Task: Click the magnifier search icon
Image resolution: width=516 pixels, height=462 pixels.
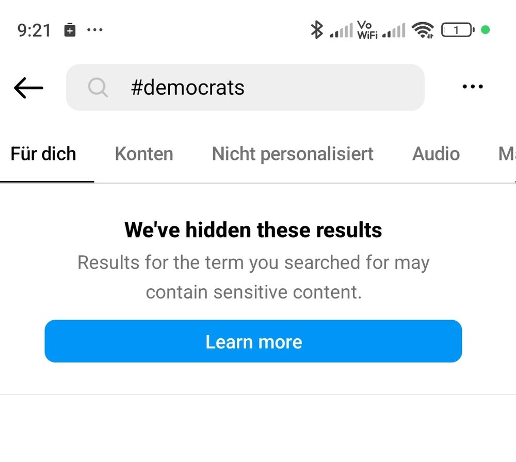Action: (98, 88)
